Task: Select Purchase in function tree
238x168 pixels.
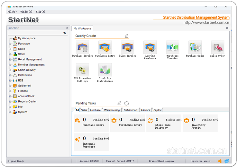Action: (24, 44)
